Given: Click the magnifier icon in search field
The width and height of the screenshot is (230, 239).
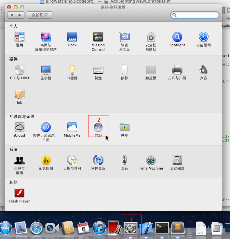Looking at the screenshot, I should tap(174, 15).
